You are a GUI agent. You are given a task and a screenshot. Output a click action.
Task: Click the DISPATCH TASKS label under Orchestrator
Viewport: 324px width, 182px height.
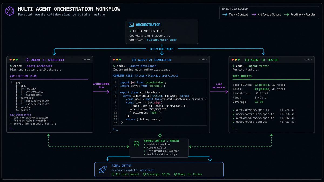(162, 49)
